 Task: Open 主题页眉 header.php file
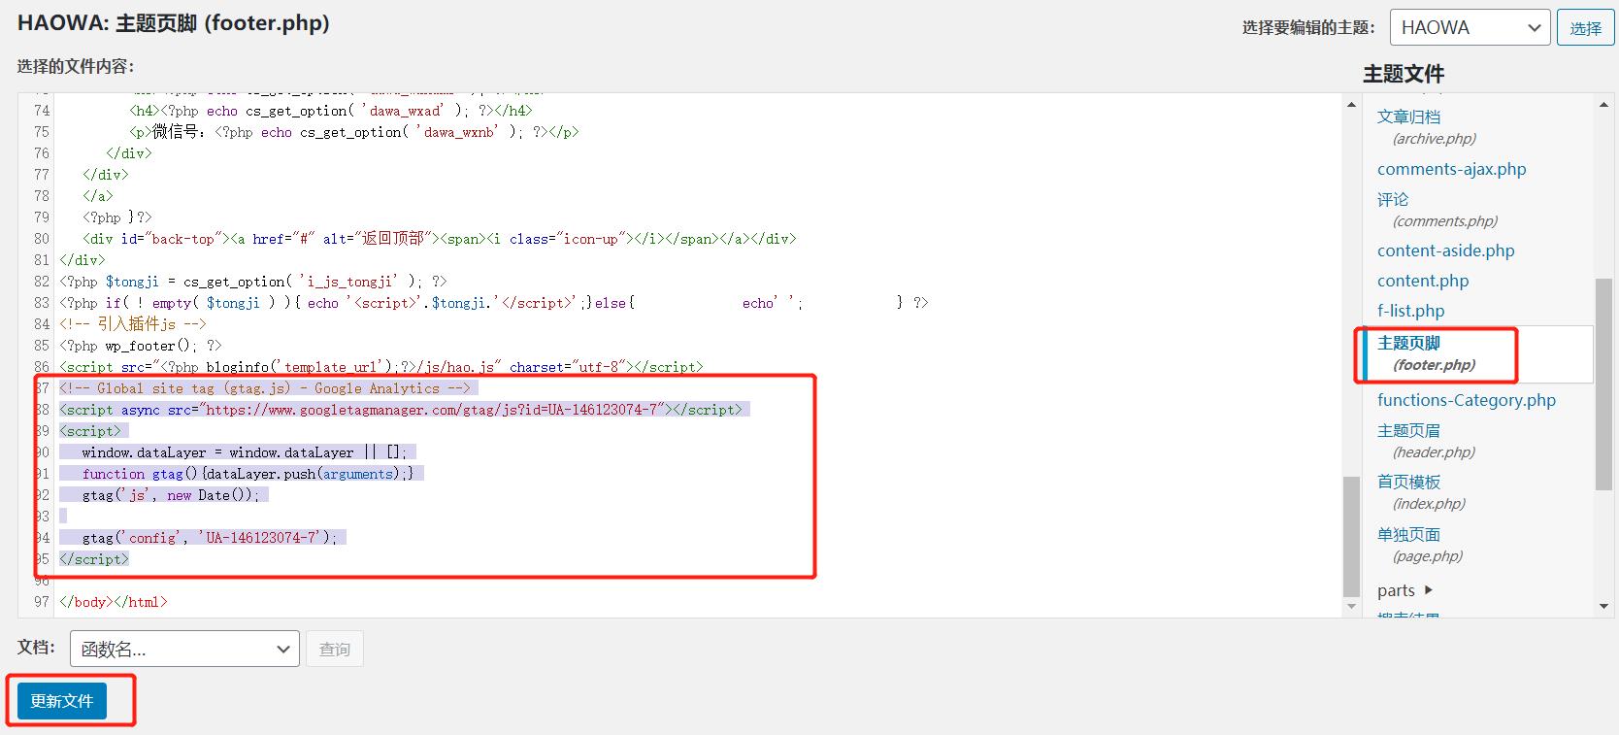pos(1427,441)
